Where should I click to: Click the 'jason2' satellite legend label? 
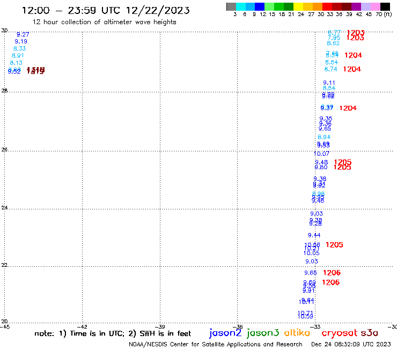tap(225, 333)
